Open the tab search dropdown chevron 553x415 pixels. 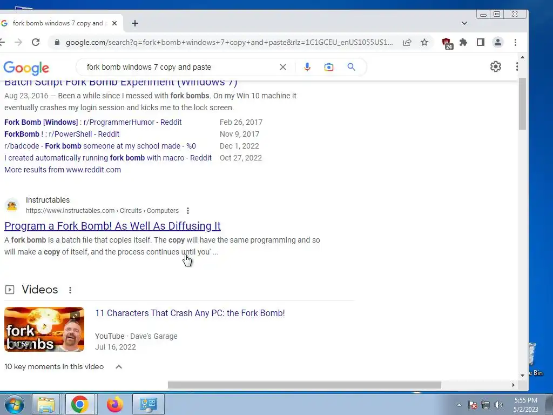pos(464,23)
